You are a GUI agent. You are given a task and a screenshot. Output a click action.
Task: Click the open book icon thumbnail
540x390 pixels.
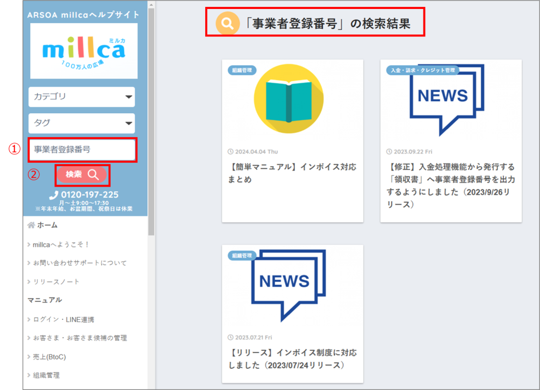tap(288, 99)
